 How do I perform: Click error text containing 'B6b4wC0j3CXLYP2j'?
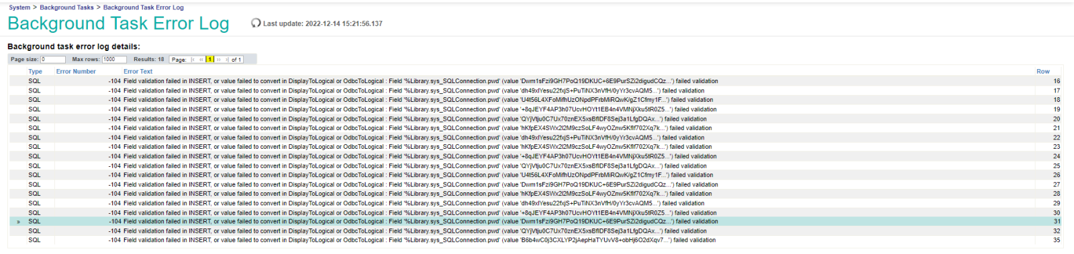(420, 240)
